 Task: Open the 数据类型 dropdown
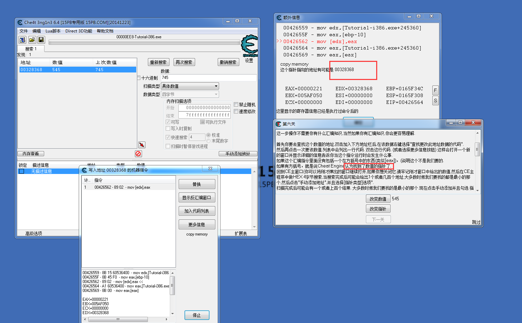click(x=190, y=94)
